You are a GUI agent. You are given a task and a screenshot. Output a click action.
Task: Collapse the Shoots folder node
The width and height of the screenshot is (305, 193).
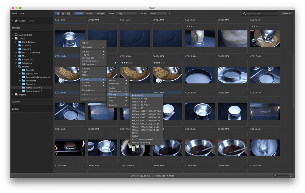pos(16,66)
